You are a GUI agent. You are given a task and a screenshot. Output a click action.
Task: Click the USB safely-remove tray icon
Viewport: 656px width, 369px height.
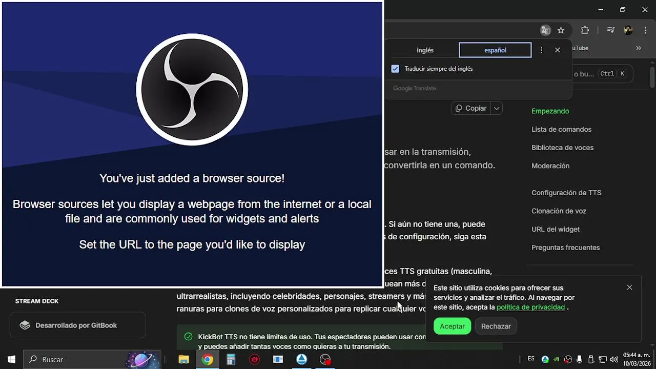point(591,360)
